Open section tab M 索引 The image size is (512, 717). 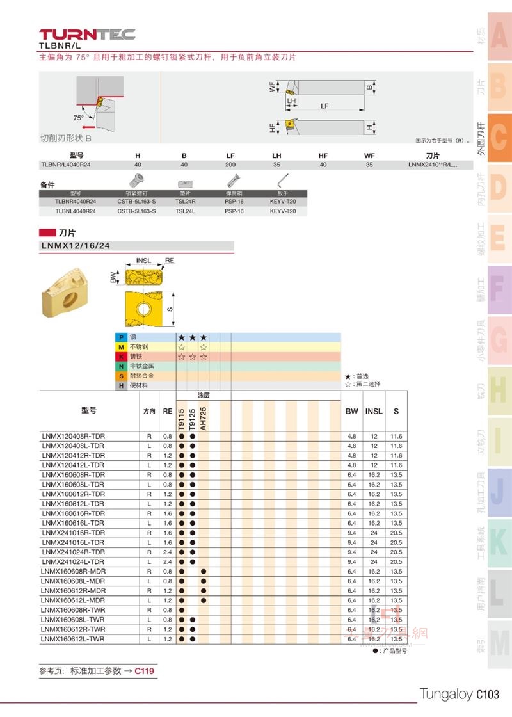click(x=499, y=645)
